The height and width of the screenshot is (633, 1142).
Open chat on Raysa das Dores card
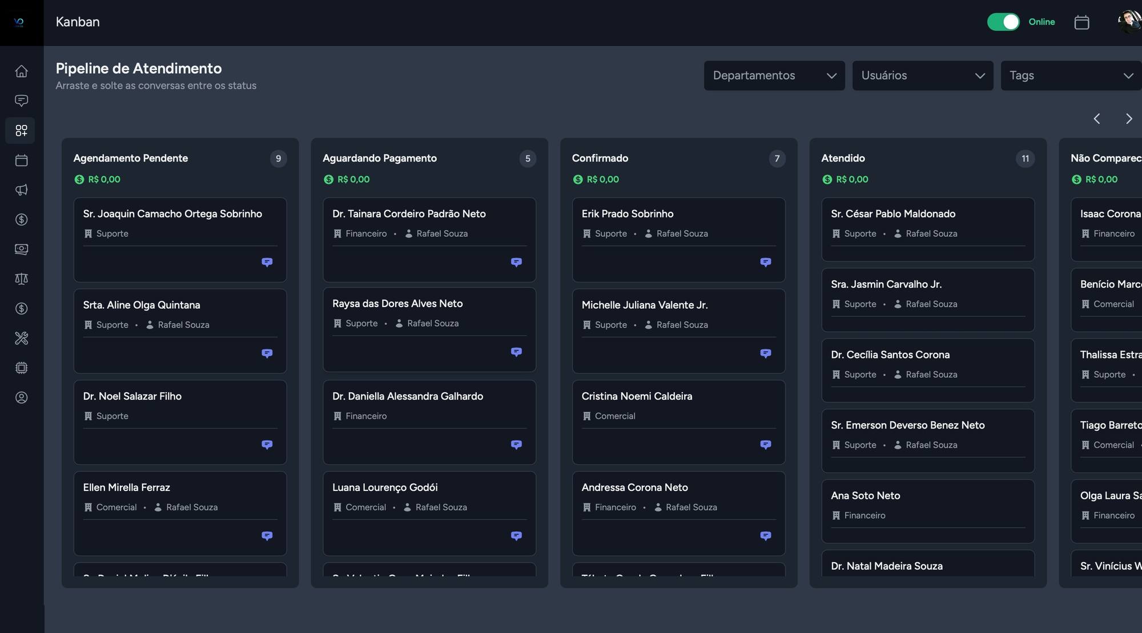pyautogui.click(x=516, y=352)
